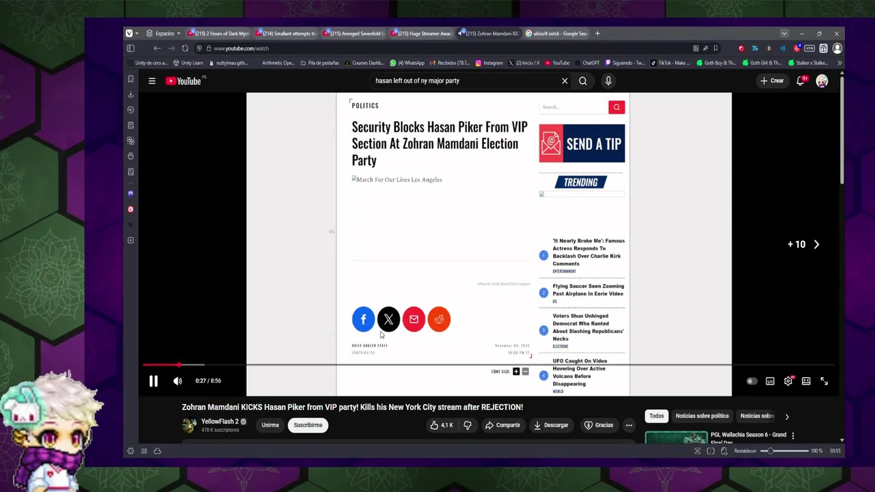Switch to ubisoft sotck Google Search tab

point(557,33)
